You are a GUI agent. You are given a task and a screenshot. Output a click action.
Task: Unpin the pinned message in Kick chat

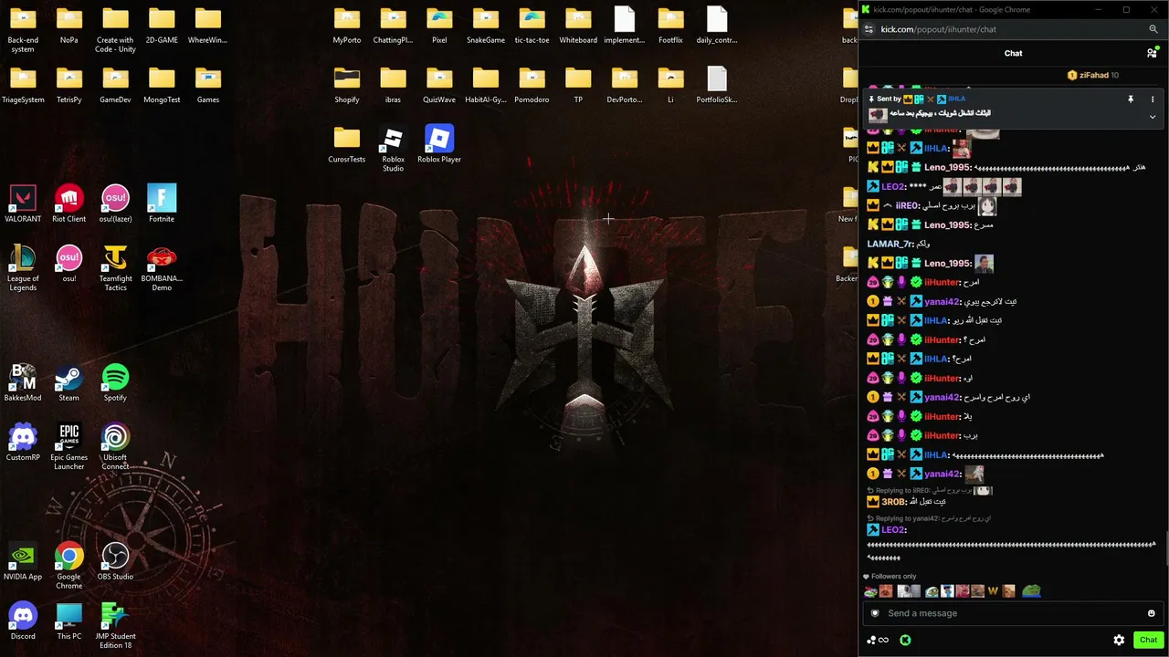1131,99
